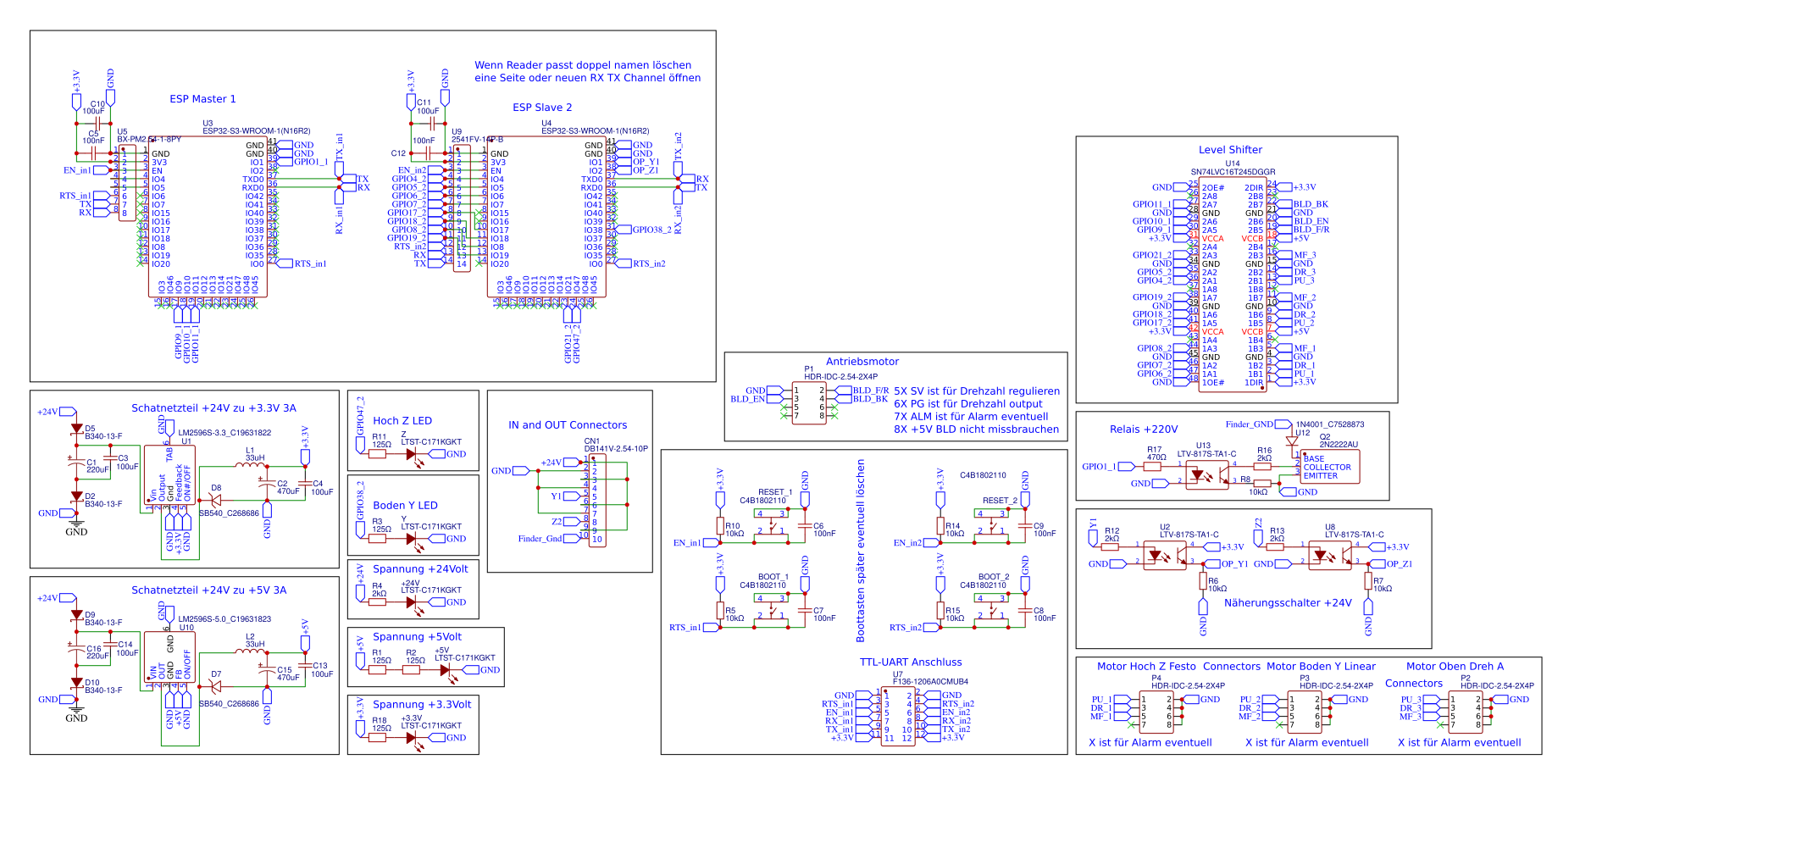
Task: Select the 'Relais +220V' heading
Action: tap(1144, 430)
